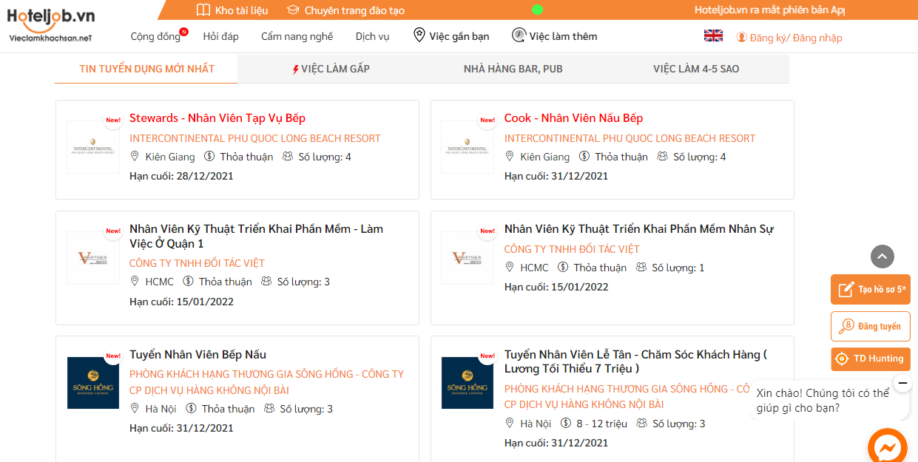
Task: Minimize the chat greeting popup
Action: (902, 383)
